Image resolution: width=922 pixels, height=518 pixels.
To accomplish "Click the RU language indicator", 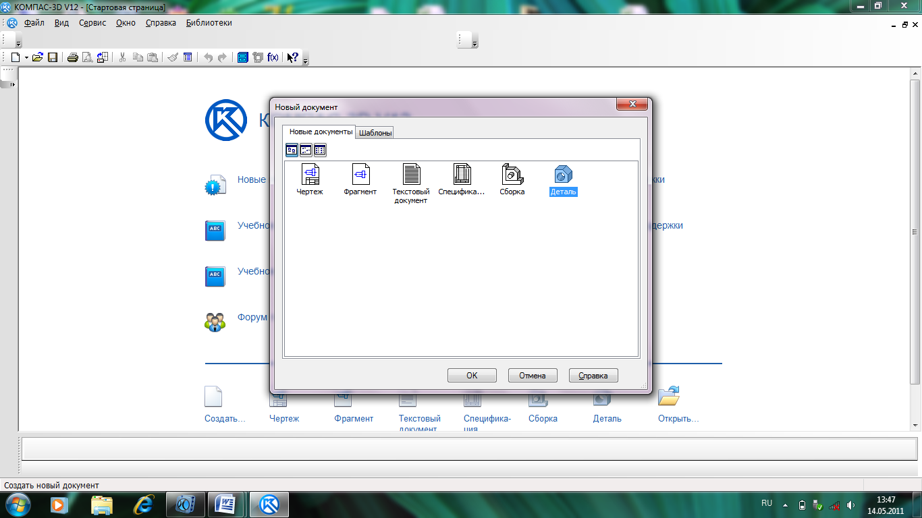I will [x=767, y=503].
